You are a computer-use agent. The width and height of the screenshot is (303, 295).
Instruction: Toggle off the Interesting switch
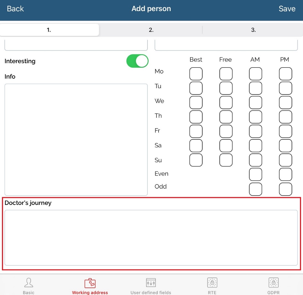[x=137, y=61]
